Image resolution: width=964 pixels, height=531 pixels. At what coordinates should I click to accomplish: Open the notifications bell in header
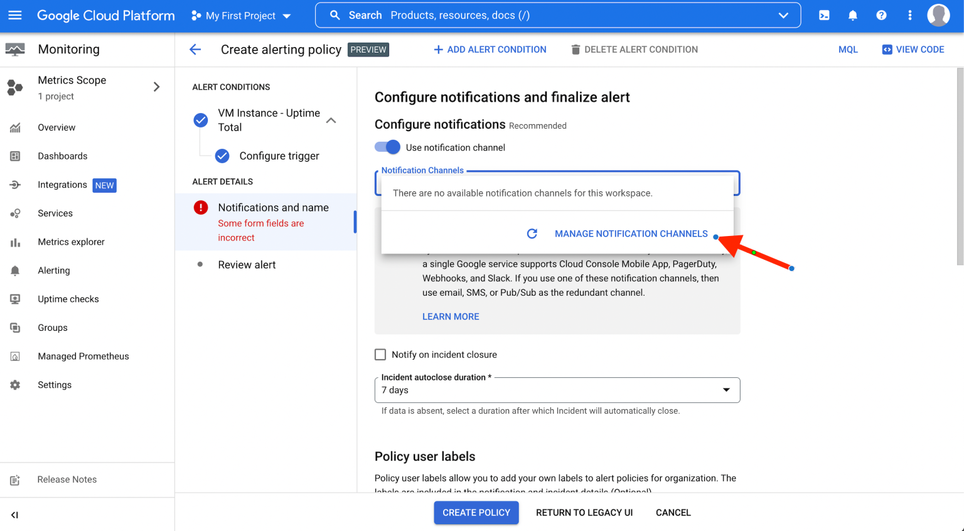[853, 15]
